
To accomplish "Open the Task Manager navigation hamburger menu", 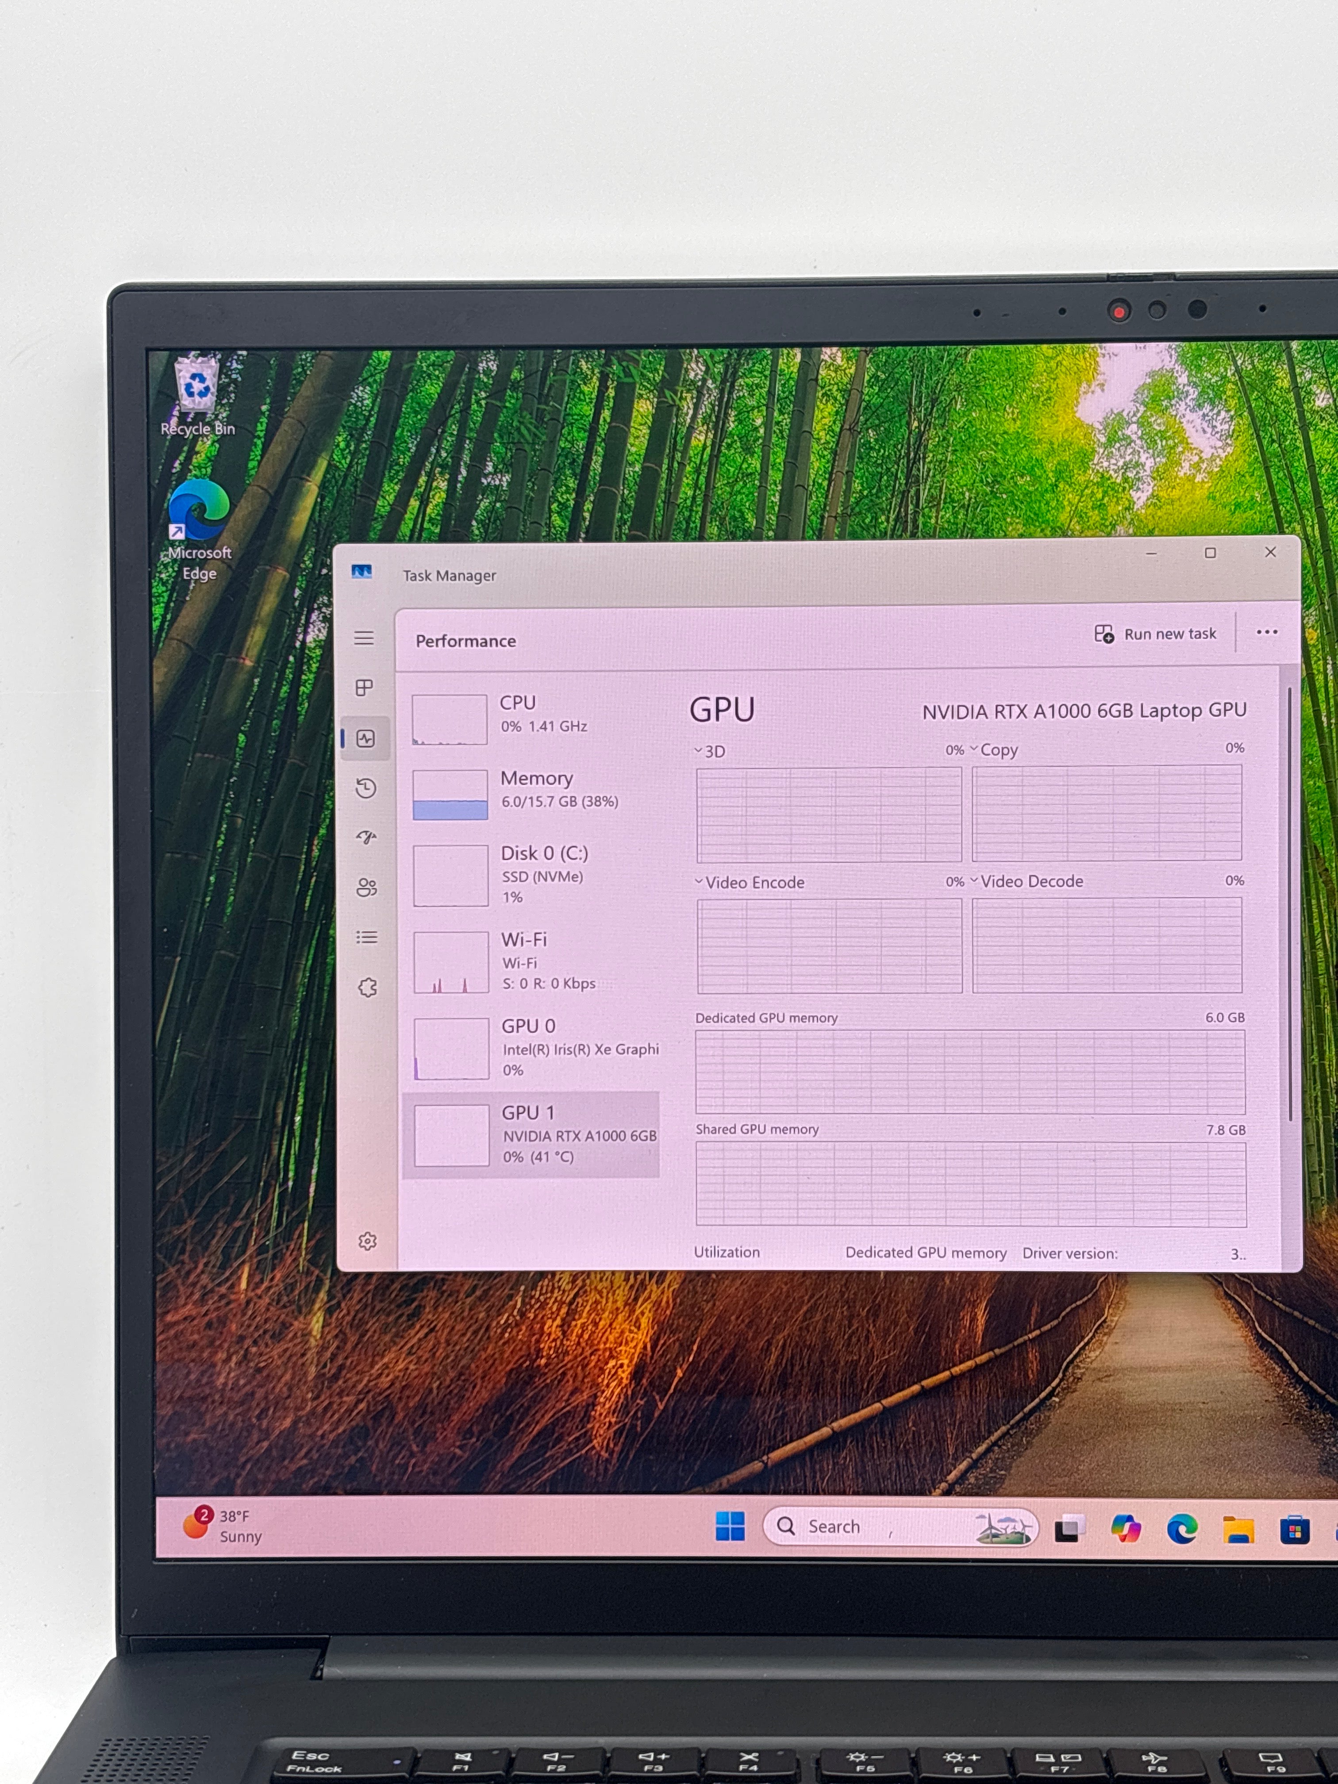I will point(364,638).
